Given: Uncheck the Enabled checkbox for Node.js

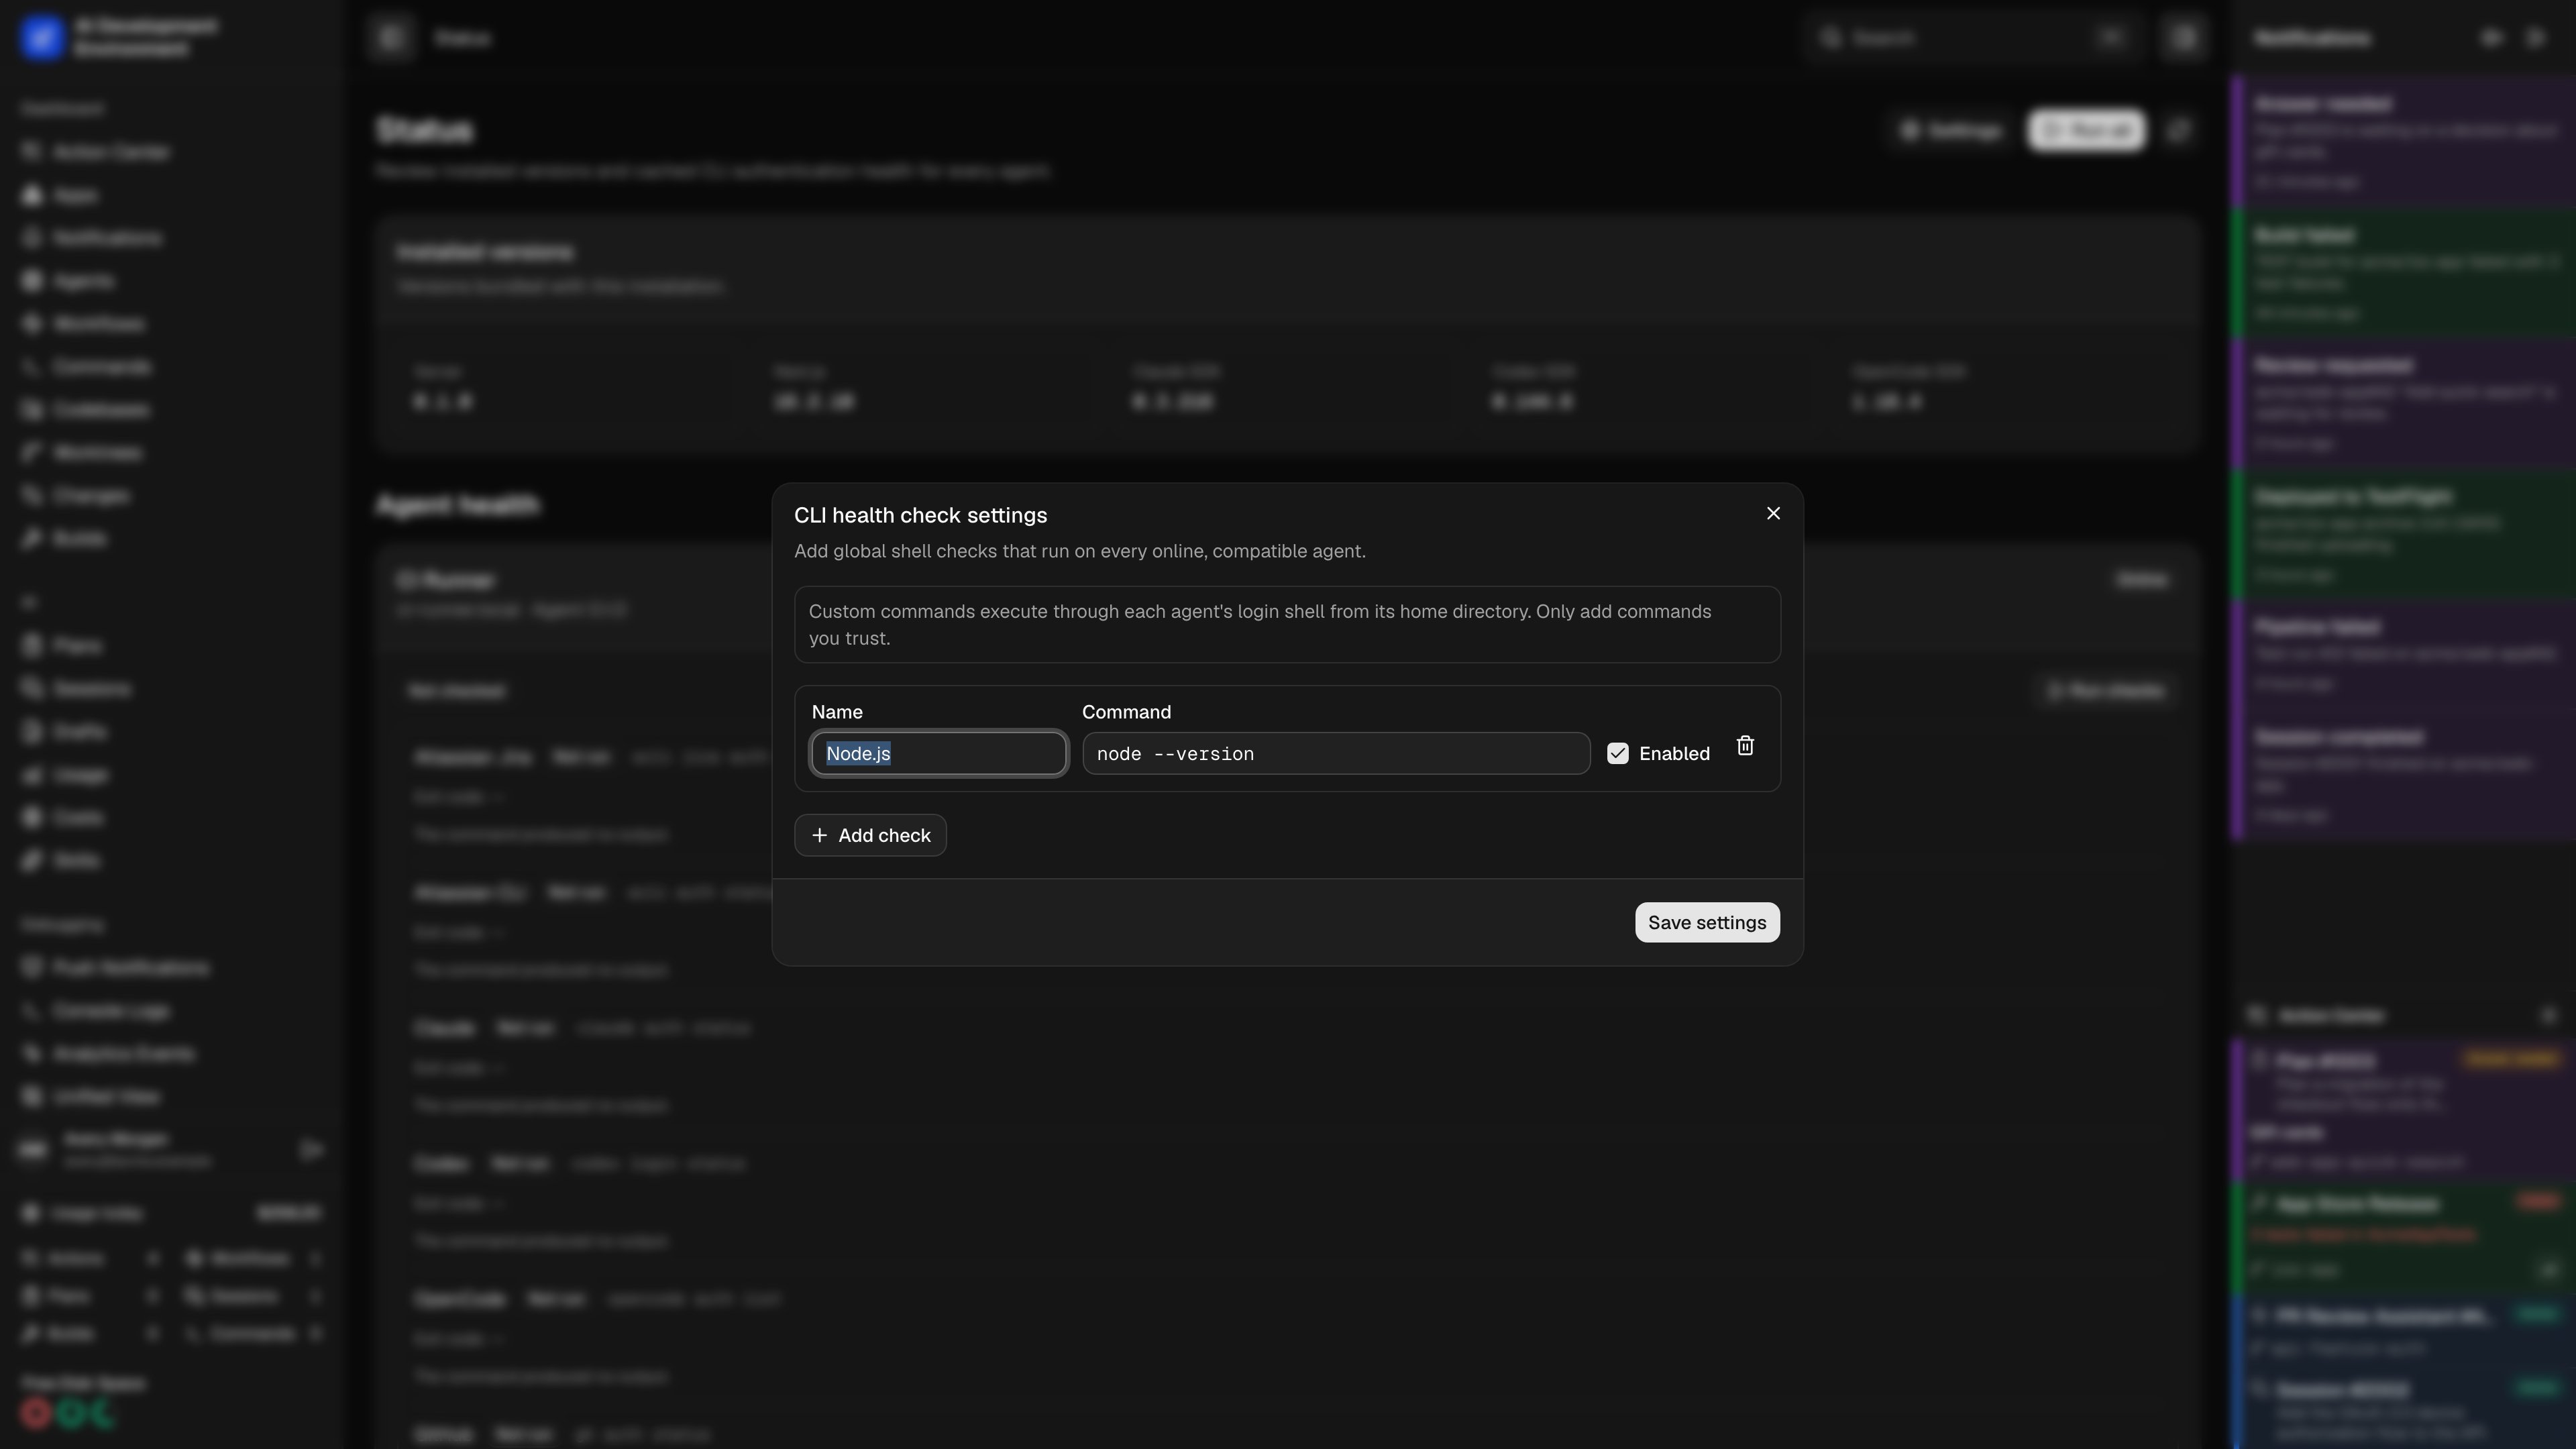Looking at the screenshot, I should [x=1617, y=753].
